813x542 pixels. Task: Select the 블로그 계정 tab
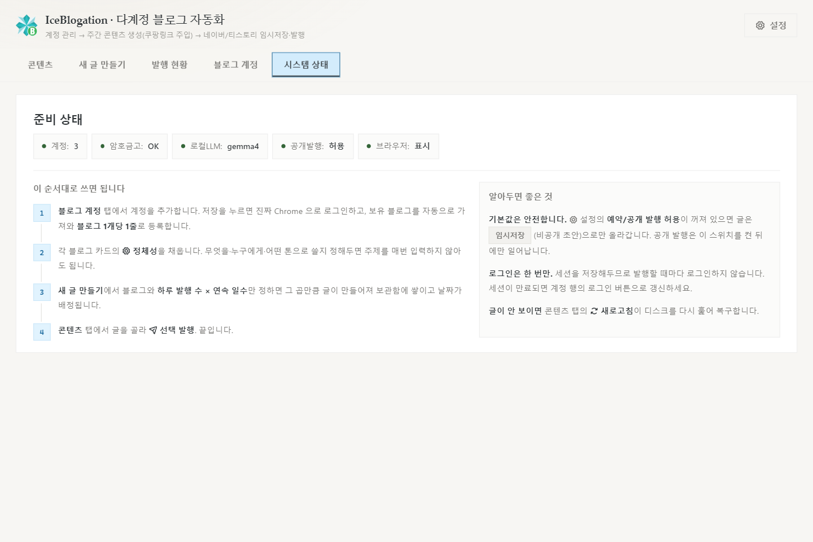[235, 65]
